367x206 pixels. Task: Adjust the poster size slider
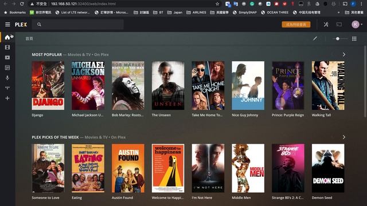(340, 38)
